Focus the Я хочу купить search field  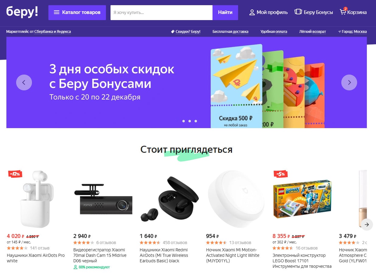(161, 12)
